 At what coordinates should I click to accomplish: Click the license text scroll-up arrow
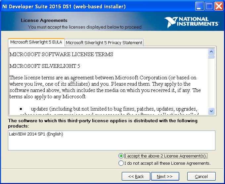[x=211, y=52]
